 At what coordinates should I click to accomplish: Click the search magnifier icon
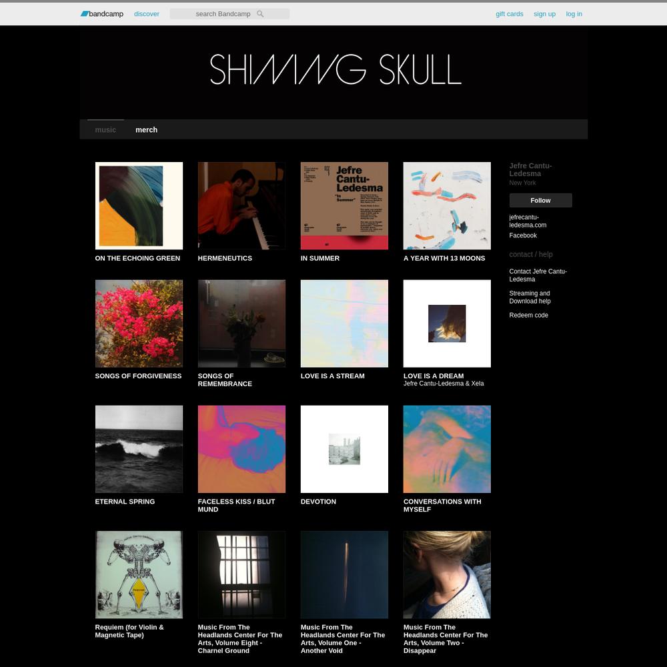tap(260, 13)
